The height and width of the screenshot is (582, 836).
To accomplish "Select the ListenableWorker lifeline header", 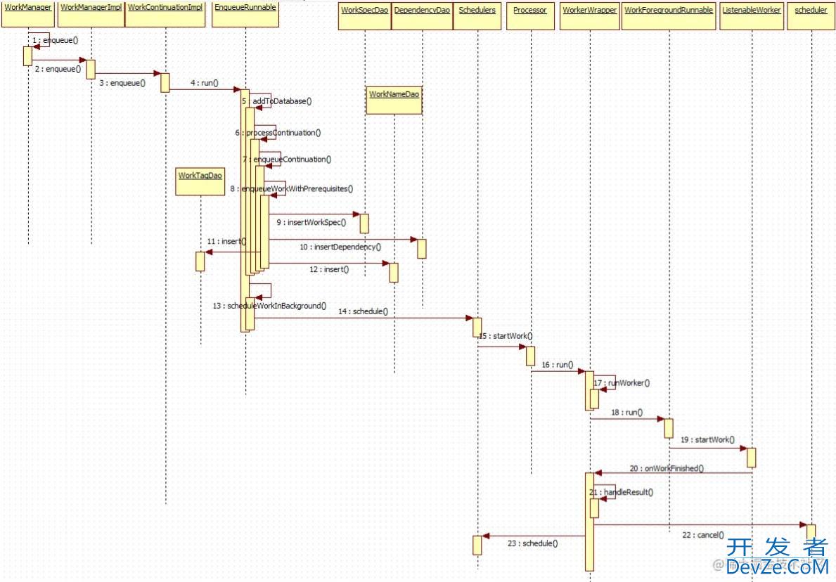I will [752, 16].
